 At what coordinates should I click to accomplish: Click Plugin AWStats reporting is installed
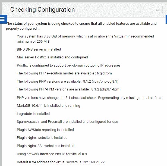tap(45, 130)
